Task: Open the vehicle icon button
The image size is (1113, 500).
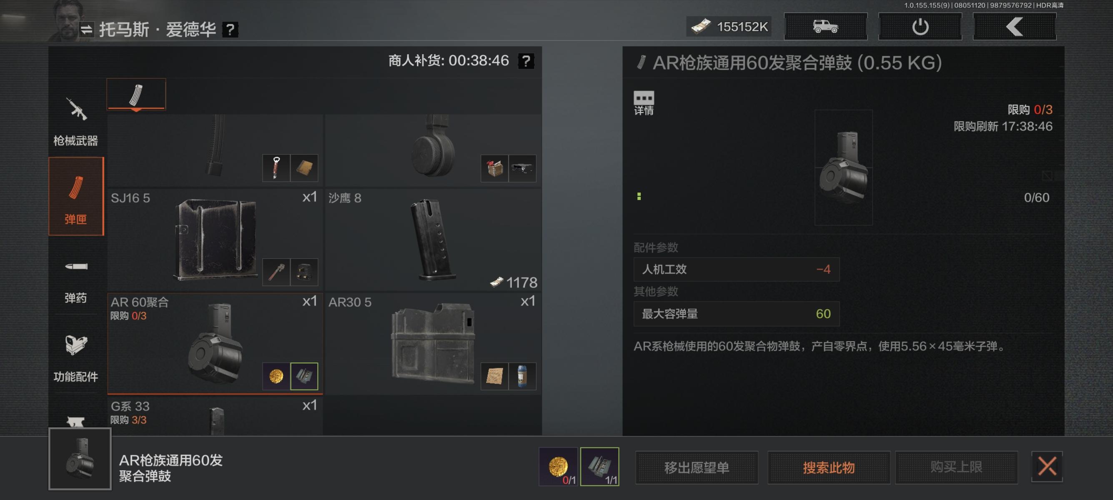Action: (x=825, y=27)
